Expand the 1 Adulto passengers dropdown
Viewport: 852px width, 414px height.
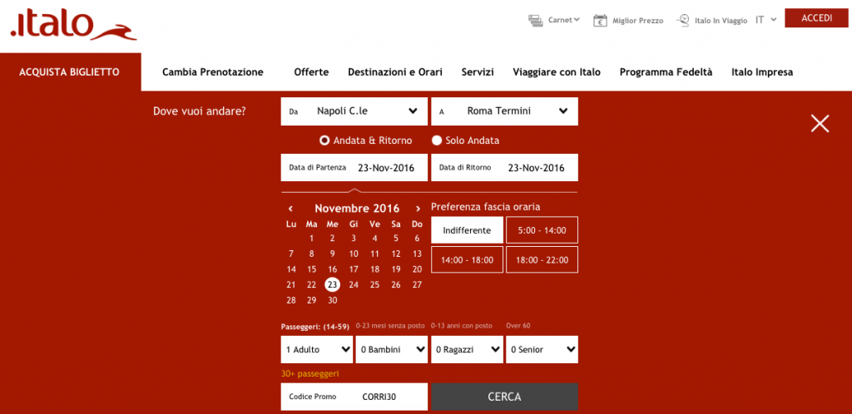point(318,350)
